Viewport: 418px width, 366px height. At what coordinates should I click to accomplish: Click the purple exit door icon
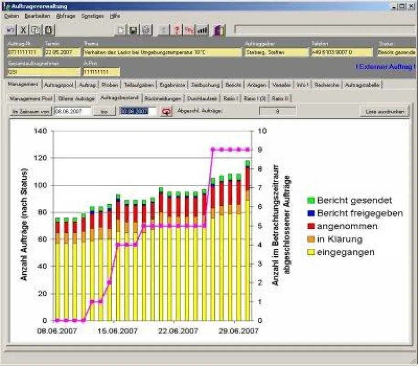pyautogui.click(x=219, y=30)
